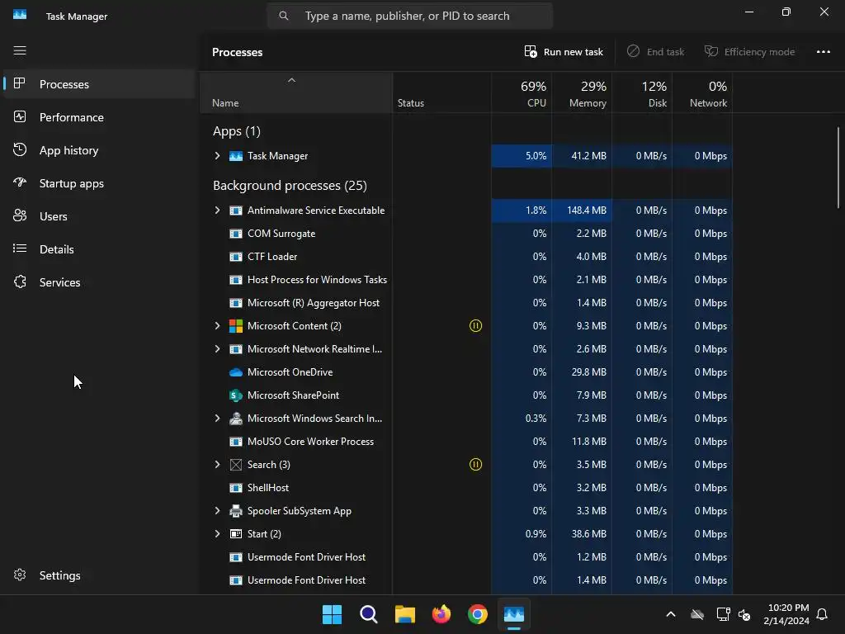Open the Services tab

tap(99, 282)
